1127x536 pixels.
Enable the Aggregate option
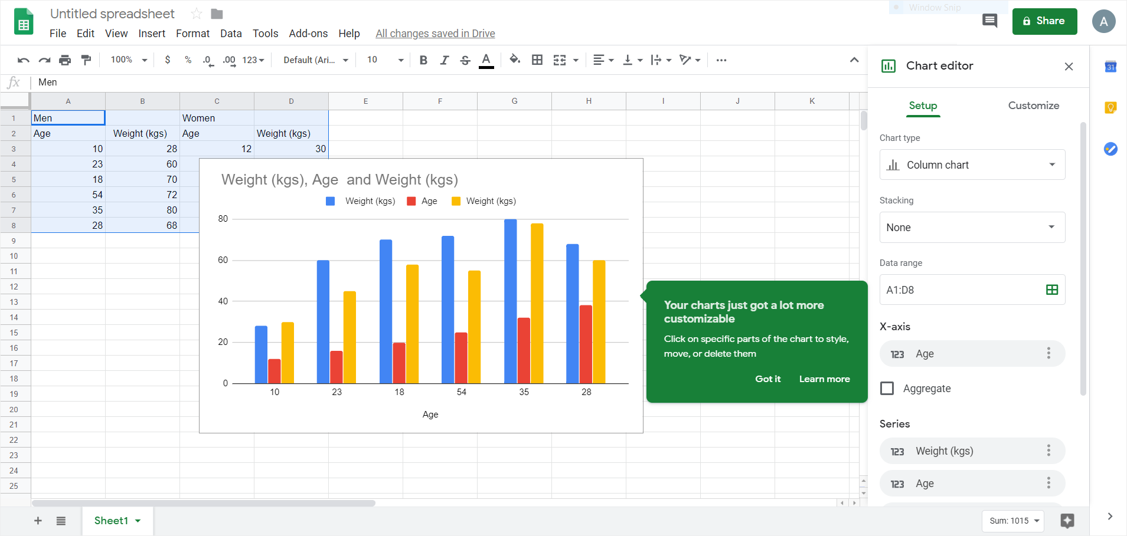[x=888, y=388]
